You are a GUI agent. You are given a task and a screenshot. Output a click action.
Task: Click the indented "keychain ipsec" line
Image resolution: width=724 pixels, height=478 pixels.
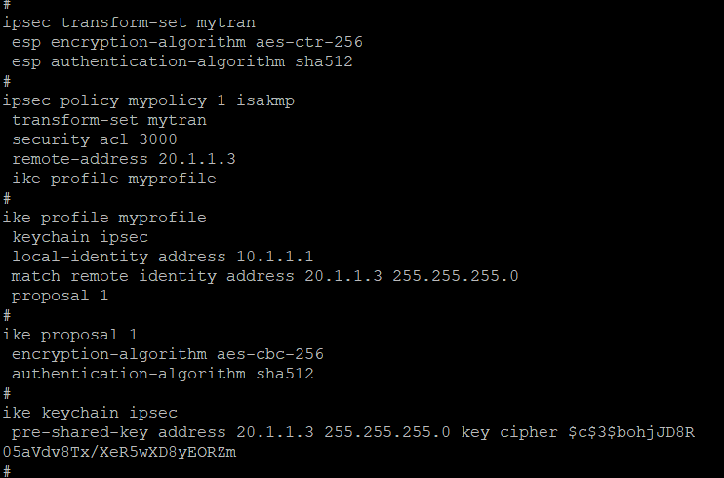click(x=79, y=237)
